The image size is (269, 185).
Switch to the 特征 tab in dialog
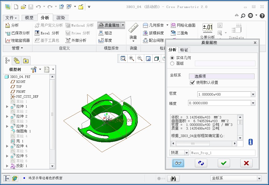coord(184,50)
